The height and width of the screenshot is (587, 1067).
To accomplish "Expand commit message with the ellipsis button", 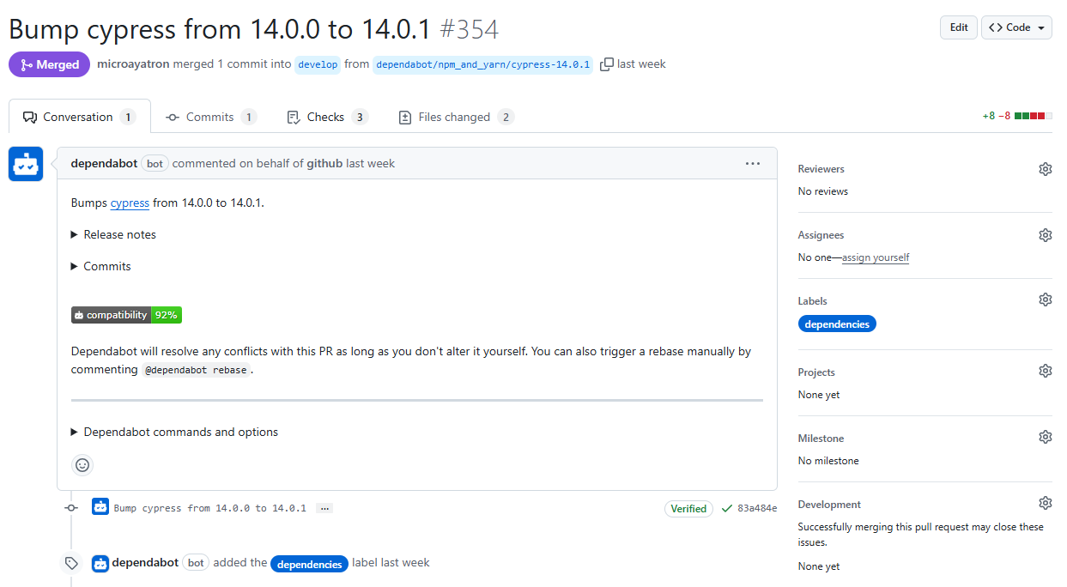I will pyautogui.click(x=324, y=508).
